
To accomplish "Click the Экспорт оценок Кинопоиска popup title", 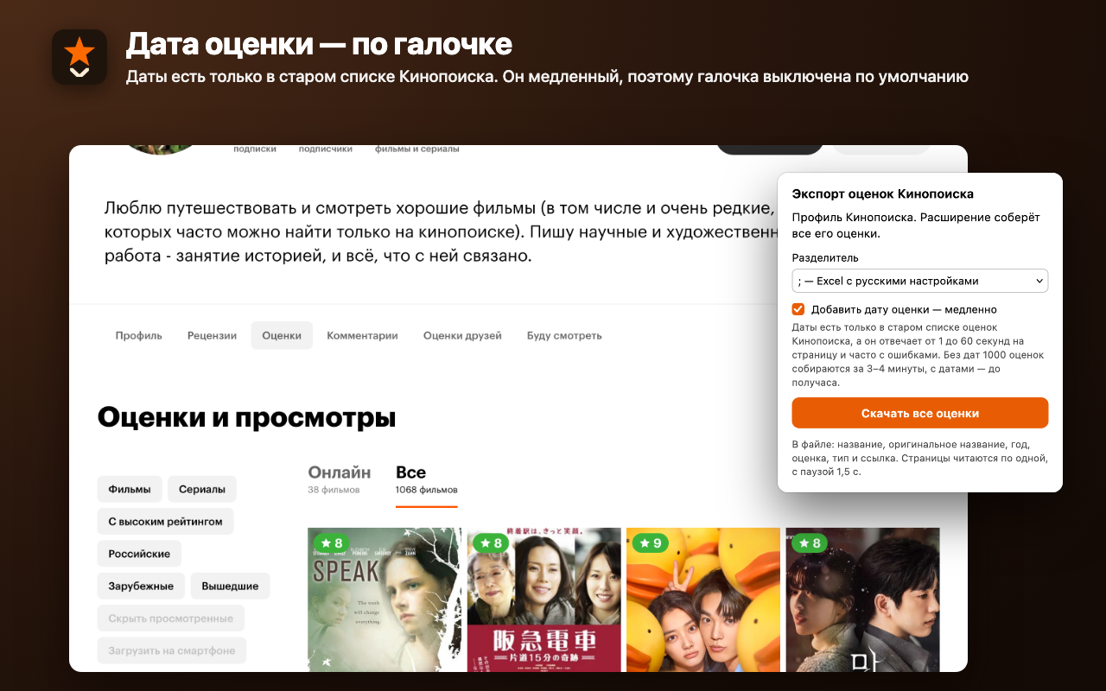I will coord(883,193).
